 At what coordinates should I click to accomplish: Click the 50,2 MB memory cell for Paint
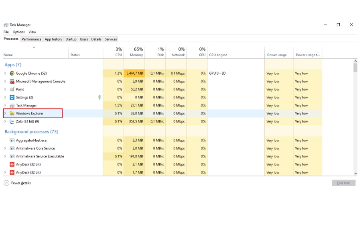pos(134,89)
